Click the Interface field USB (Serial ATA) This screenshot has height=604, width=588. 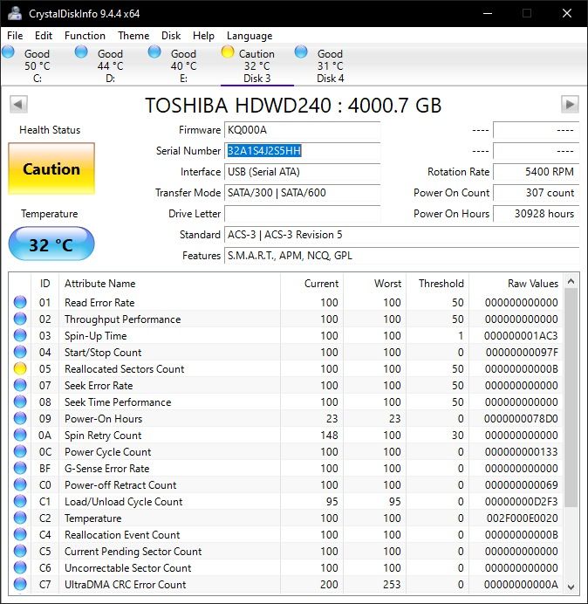point(302,172)
